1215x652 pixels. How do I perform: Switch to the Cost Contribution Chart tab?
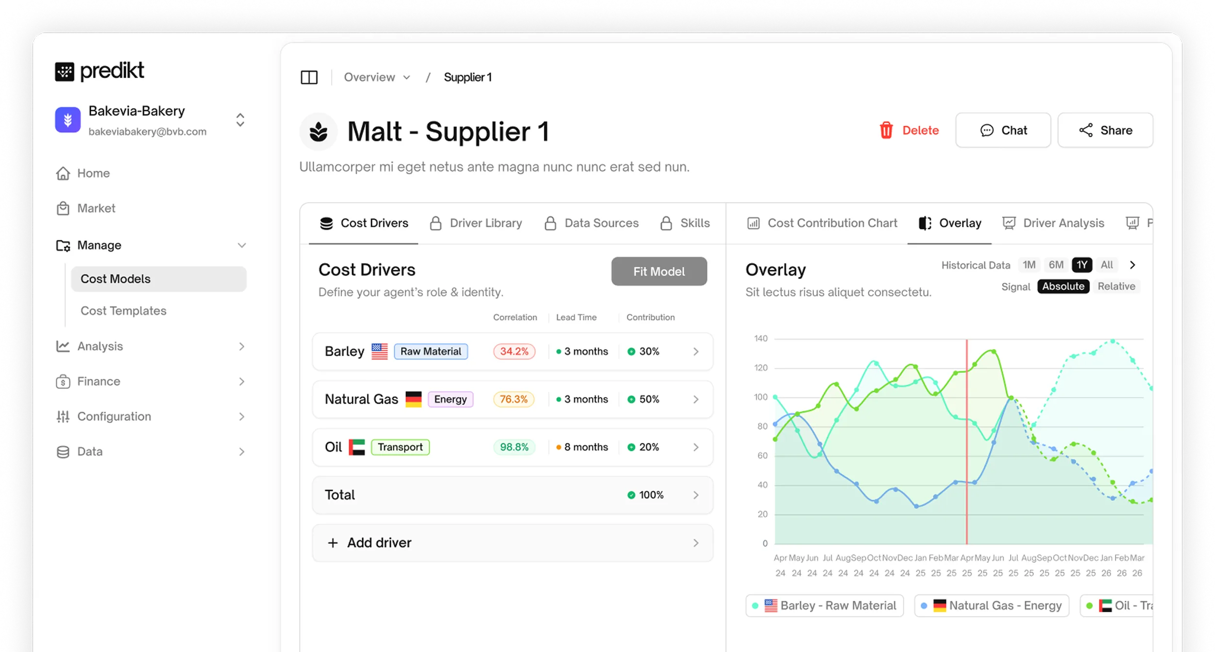[823, 223]
